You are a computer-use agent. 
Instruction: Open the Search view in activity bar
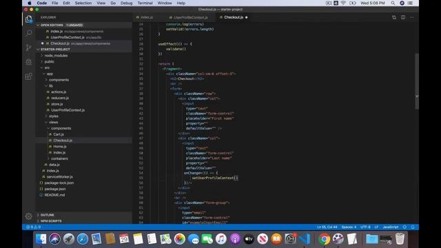(29, 33)
